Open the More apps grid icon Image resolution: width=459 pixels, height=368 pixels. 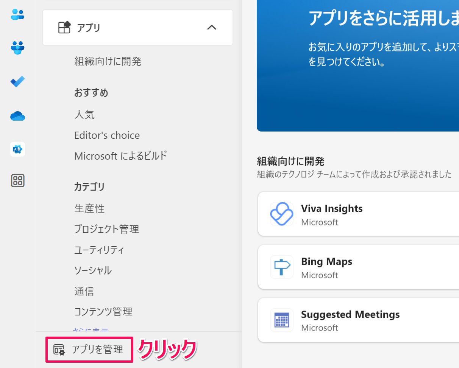[17, 180]
